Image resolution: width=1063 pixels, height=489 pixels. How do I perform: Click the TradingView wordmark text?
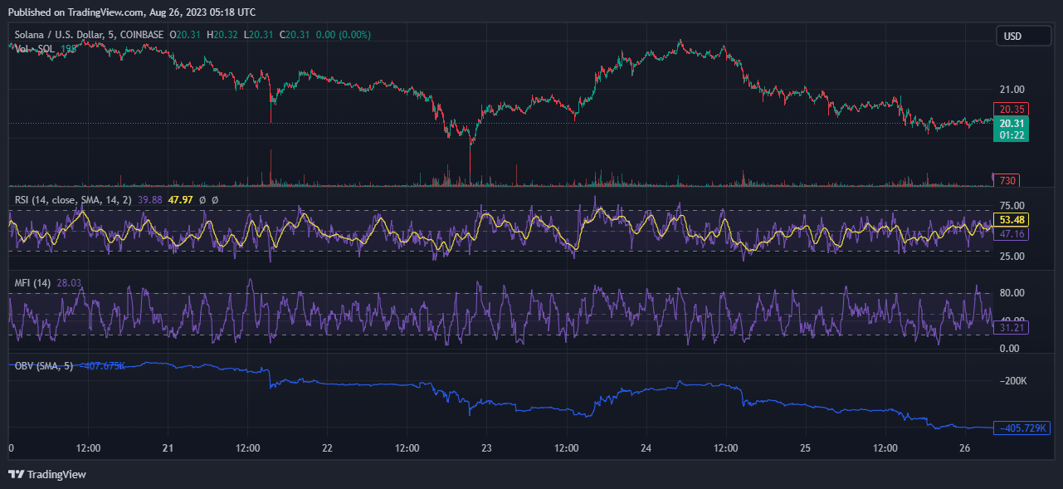56,475
